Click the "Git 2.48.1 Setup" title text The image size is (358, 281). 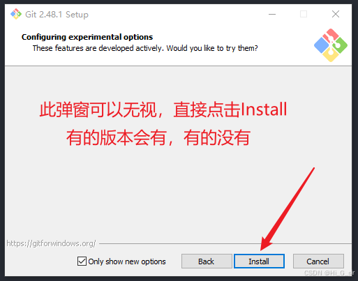(57, 15)
